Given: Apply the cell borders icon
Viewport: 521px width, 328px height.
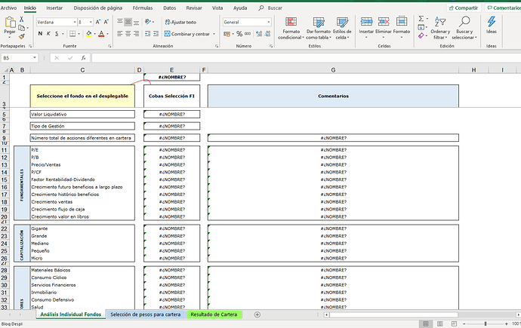Looking at the screenshot, I should (72, 33).
